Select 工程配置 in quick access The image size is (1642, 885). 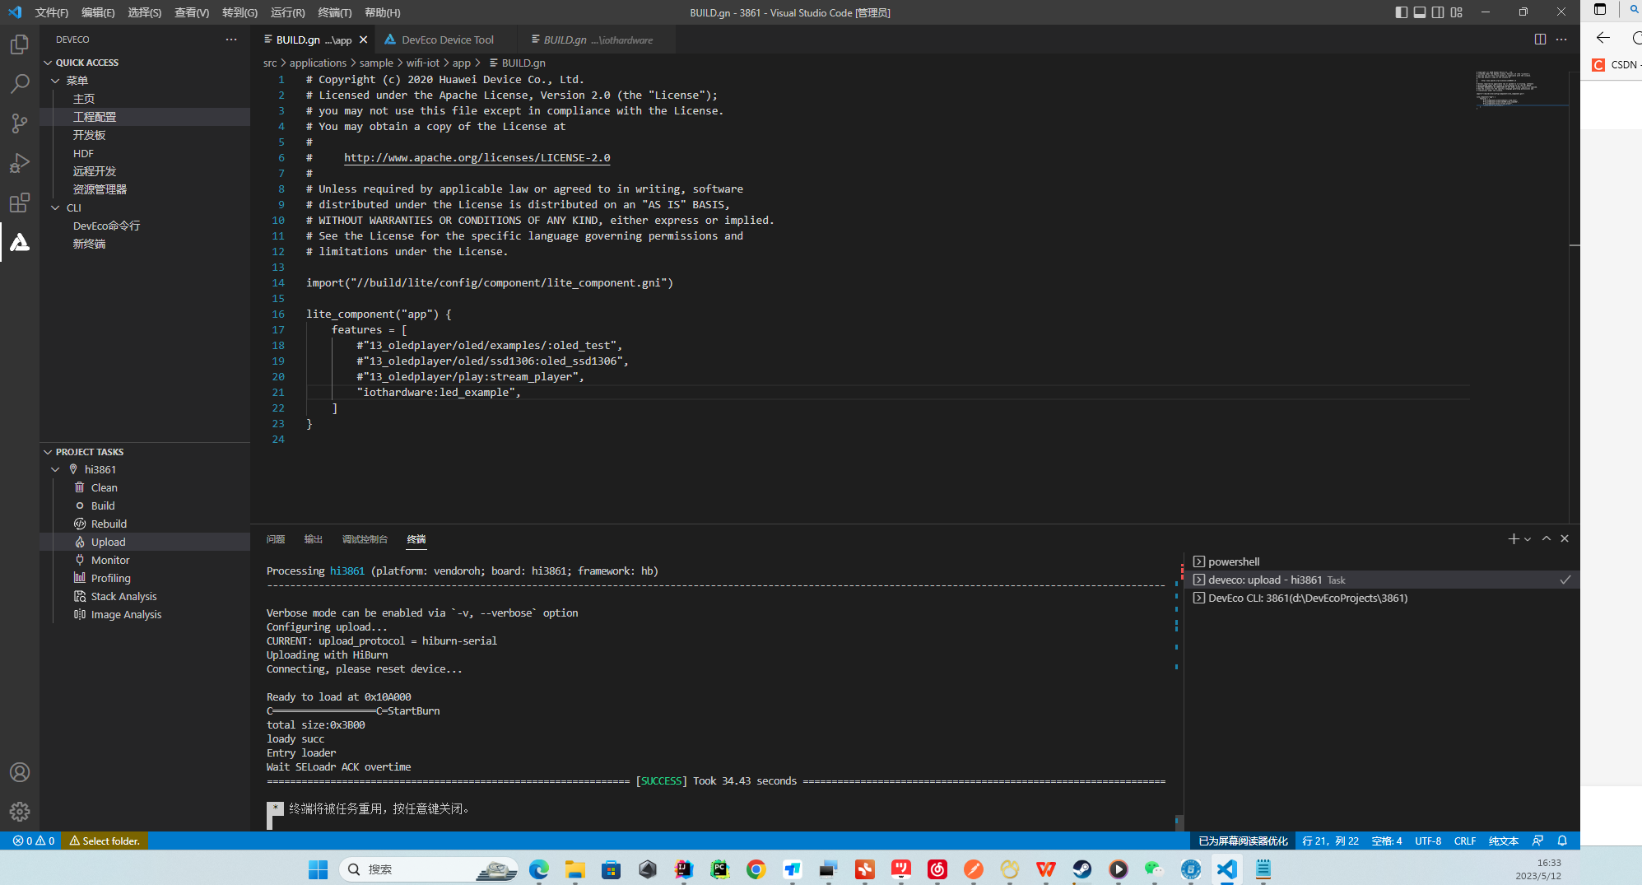click(x=95, y=117)
